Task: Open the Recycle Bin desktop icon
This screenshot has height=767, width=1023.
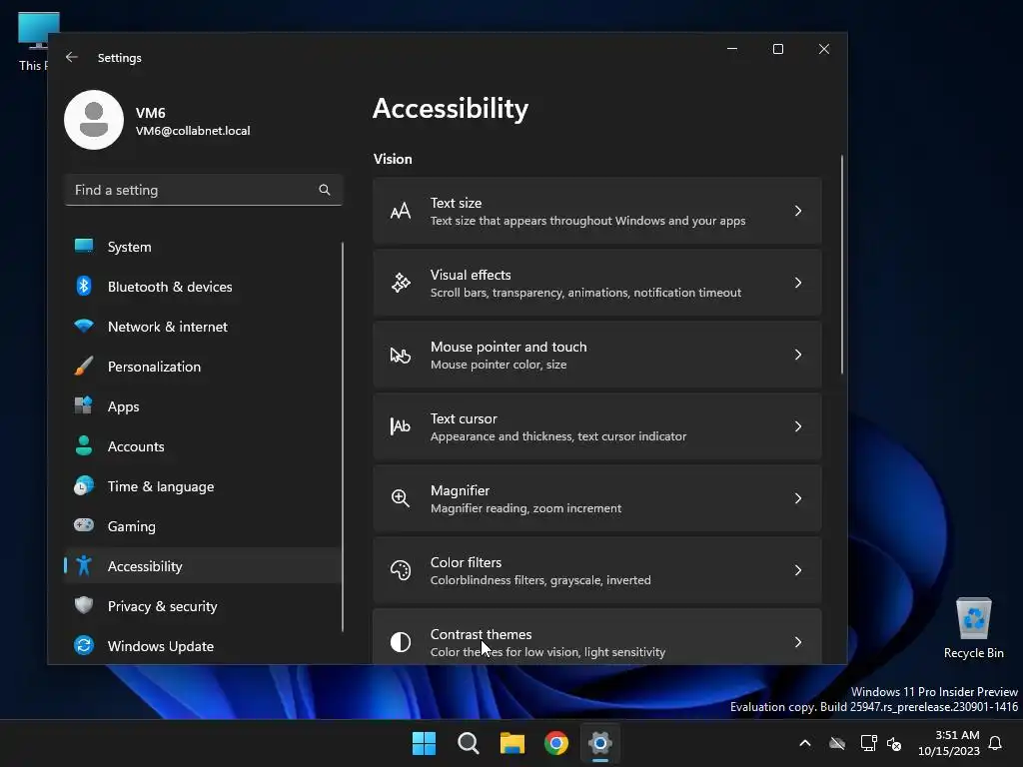Action: (973, 629)
